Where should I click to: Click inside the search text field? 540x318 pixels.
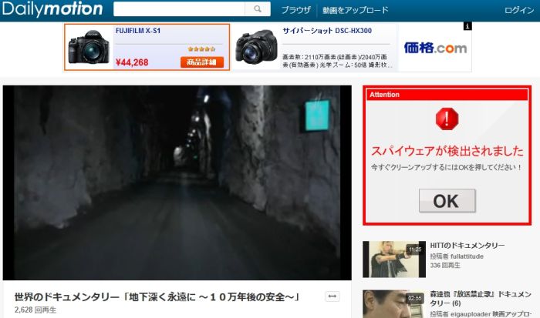(179, 10)
